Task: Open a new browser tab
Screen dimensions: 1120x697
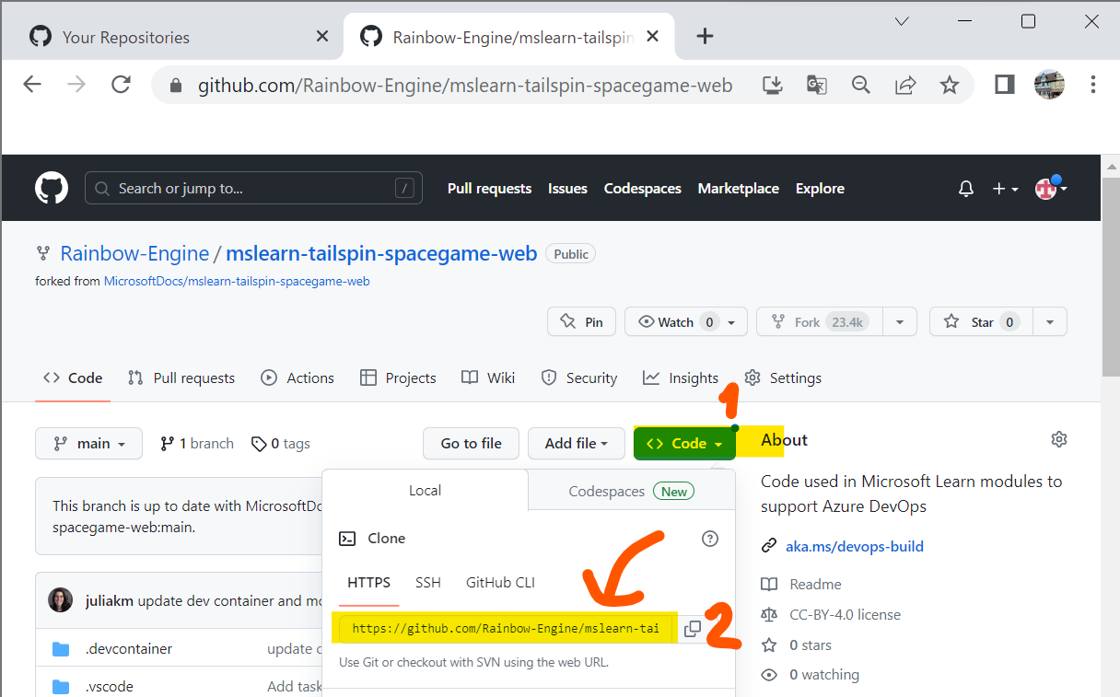Action: [x=705, y=36]
